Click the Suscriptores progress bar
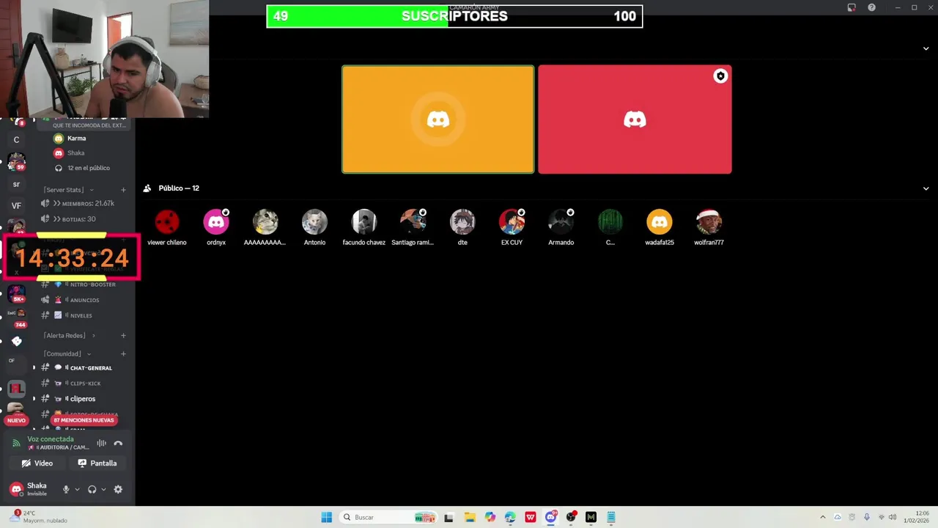This screenshot has height=528, width=938. pos(454,16)
